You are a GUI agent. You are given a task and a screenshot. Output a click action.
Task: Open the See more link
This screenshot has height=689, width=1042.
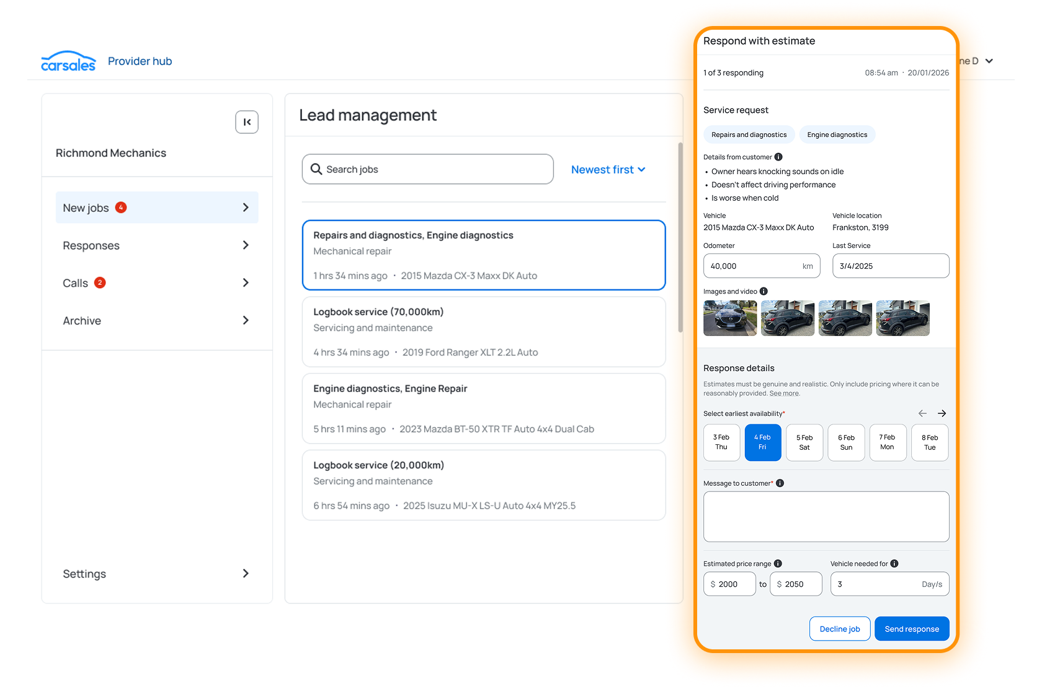click(x=784, y=393)
